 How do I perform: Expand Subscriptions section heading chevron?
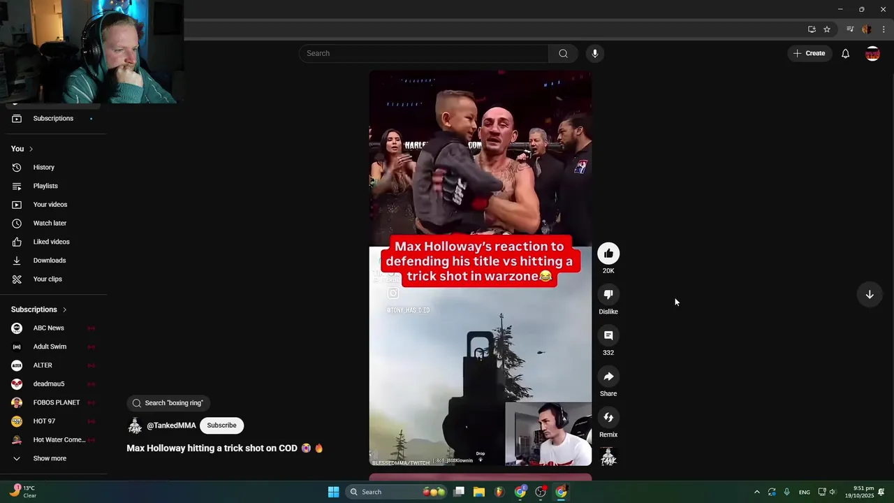(64, 309)
